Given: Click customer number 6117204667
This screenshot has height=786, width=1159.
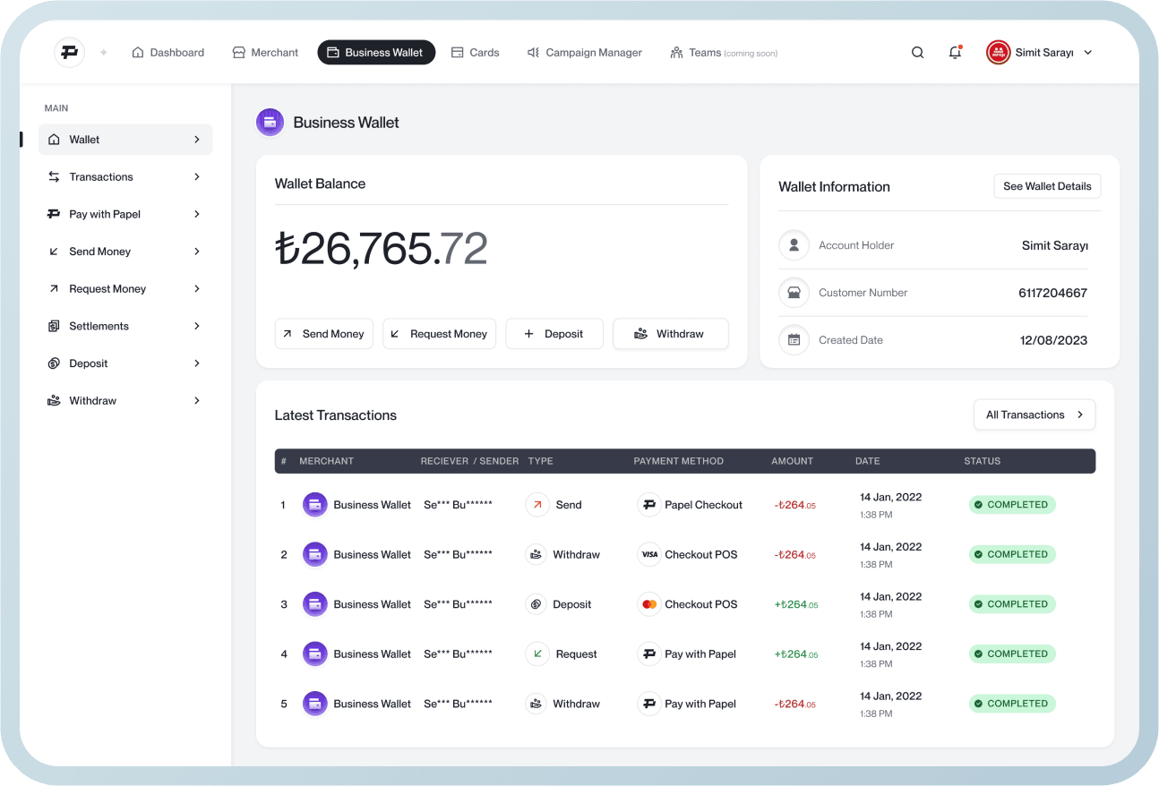Looking at the screenshot, I should tap(1052, 293).
